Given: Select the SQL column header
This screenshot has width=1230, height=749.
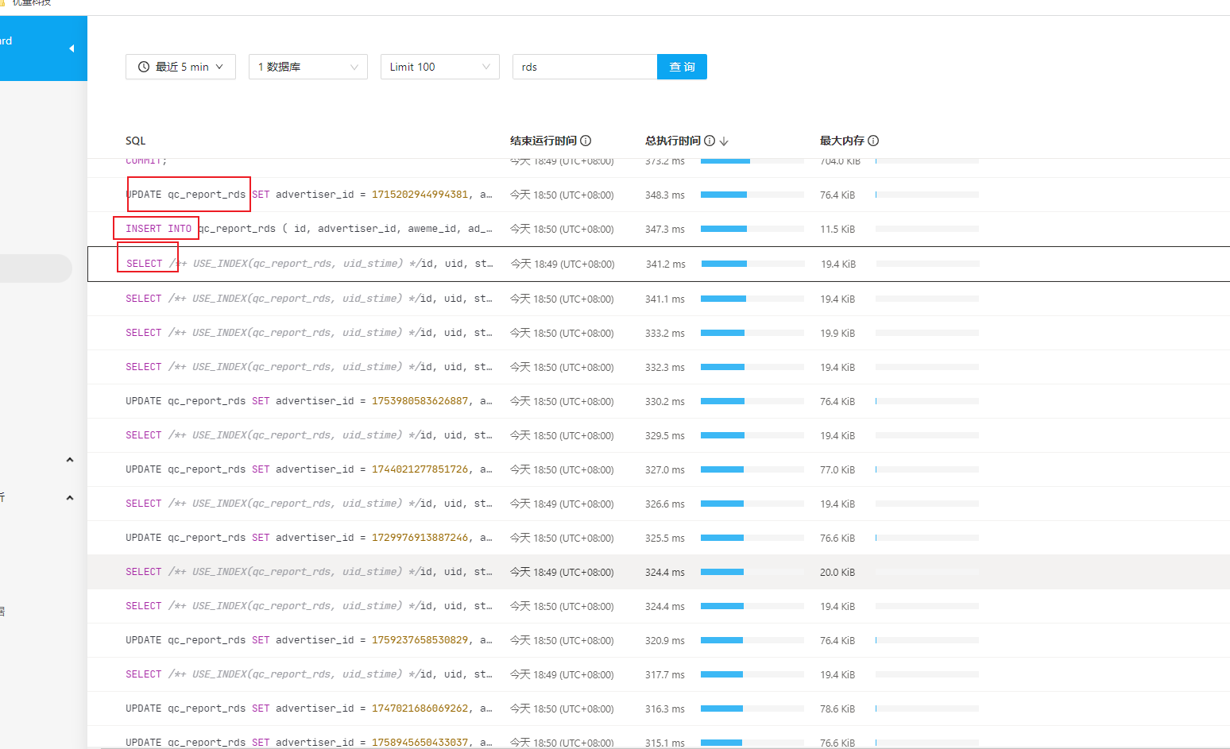Looking at the screenshot, I should [x=136, y=141].
